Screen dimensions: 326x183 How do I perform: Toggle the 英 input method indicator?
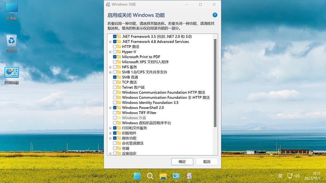pyautogui.click(x=280, y=176)
